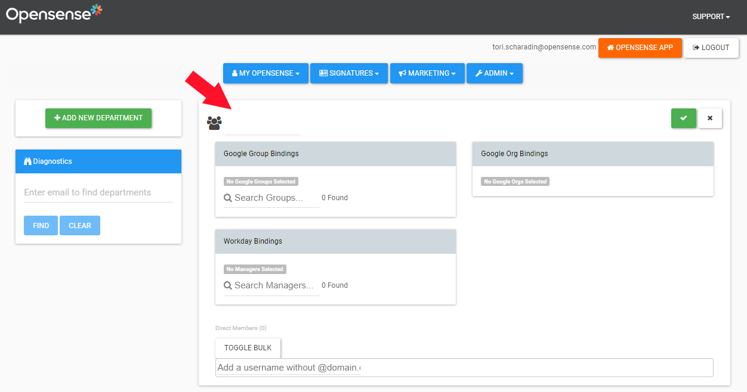Image resolution: width=747 pixels, height=392 pixels.
Task: Log out using the Logout button
Action: [x=711, y=48]
